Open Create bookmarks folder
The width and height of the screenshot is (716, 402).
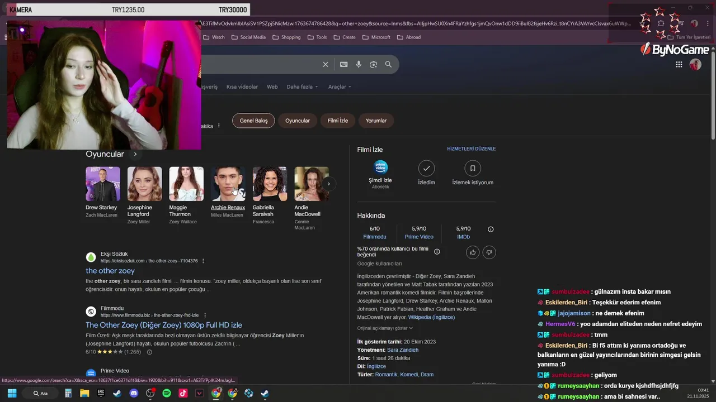344,37
